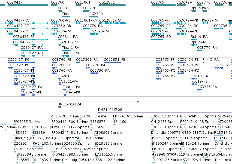
Task: Select the RpL19 gene label
Action: click(196, 8)
